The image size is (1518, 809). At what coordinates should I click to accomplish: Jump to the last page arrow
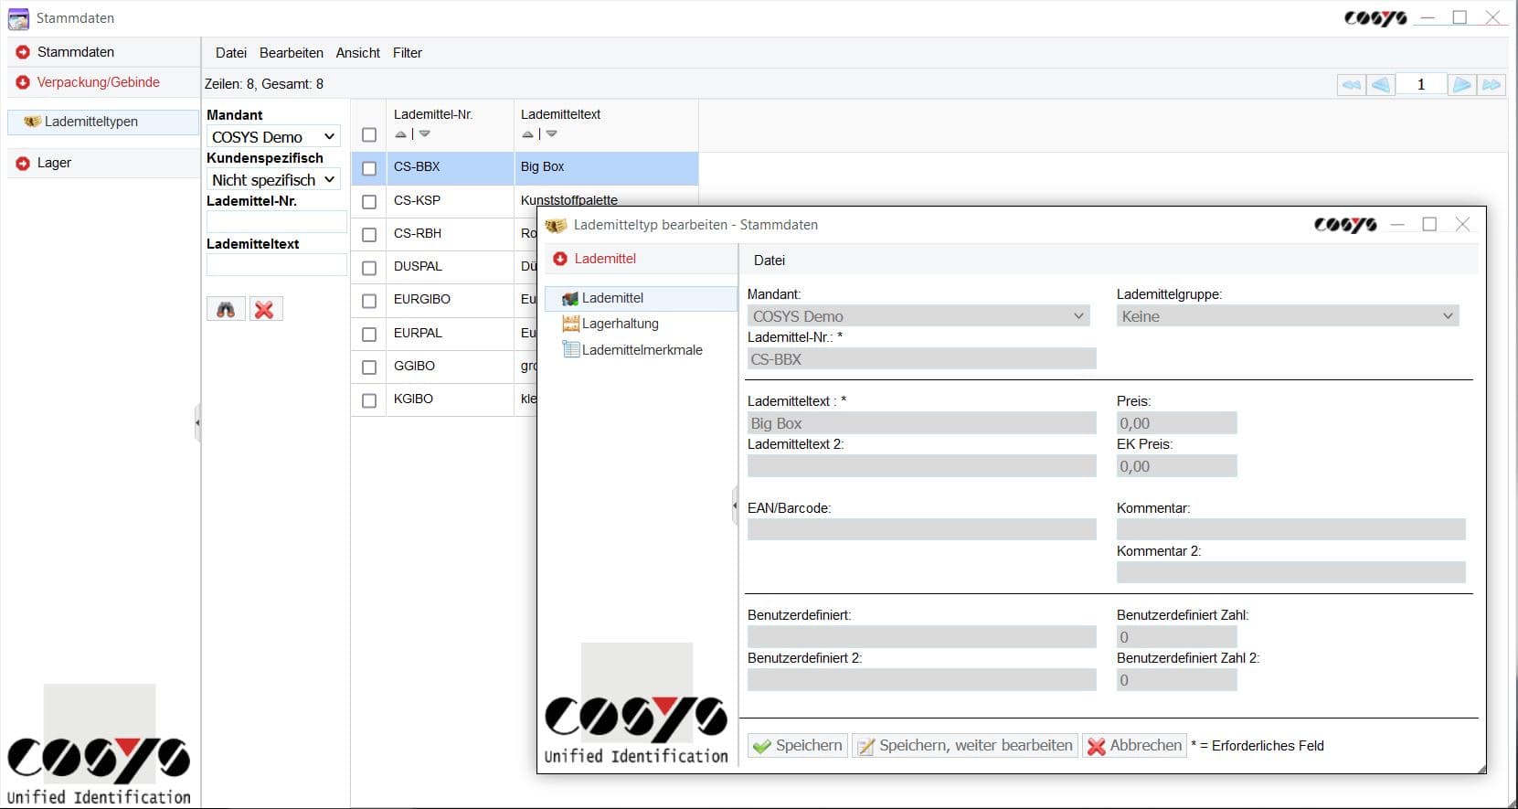pos(1491,85)
